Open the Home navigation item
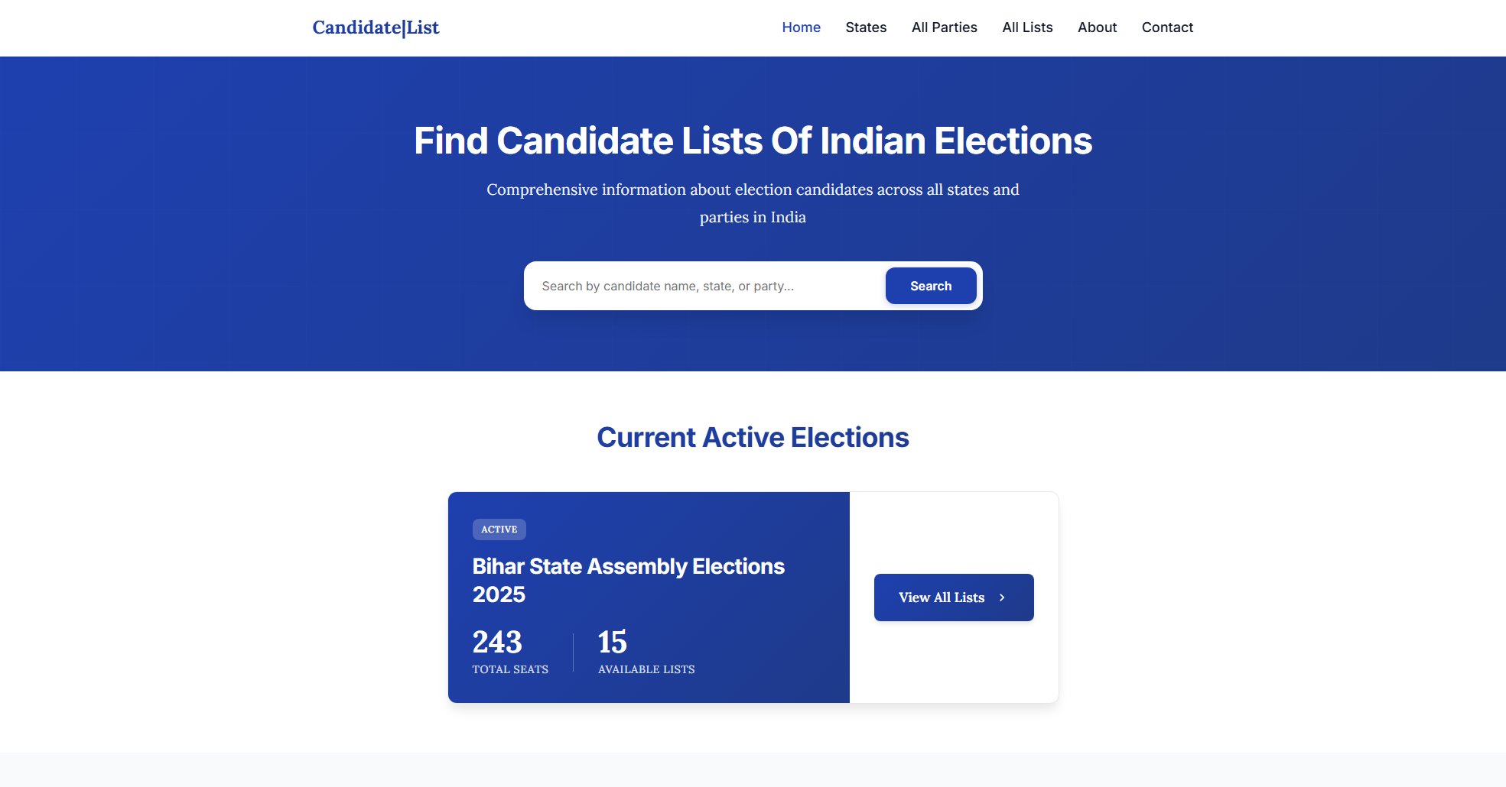This screenshot has height=787, width=1506. (x=800, y=28)
